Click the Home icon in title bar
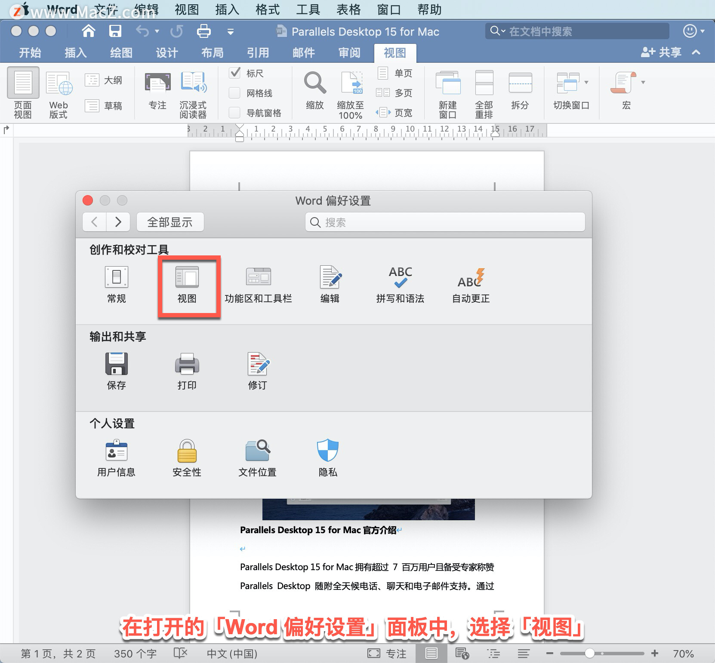Image resolution: width=715 pixels, height=663 pixels. point(89,31)
